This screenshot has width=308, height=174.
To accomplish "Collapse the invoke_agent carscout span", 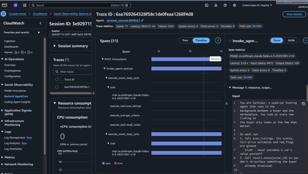I will [x=104, y=68].
